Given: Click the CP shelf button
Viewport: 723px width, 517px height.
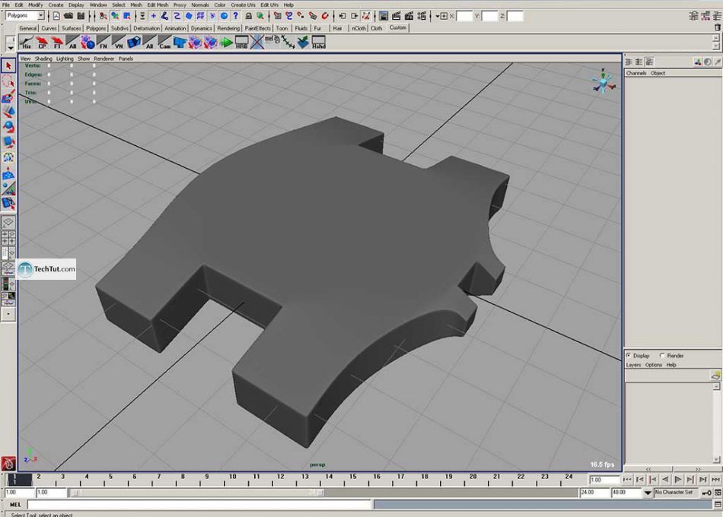Looking at the screenshot, I should pos(42,43).
